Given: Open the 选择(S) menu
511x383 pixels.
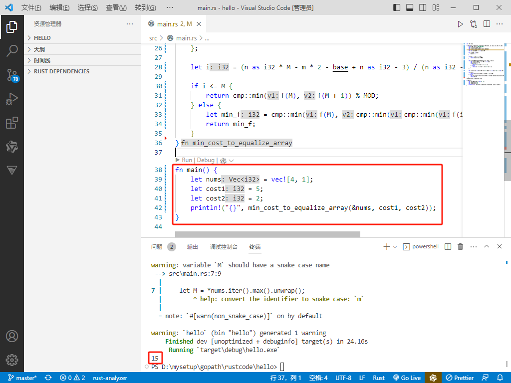Looking at the screenshot, I should [88, 7].
